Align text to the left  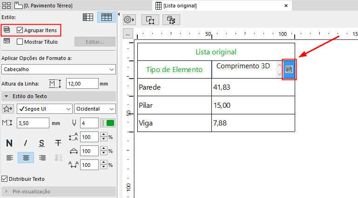(9, 158)
